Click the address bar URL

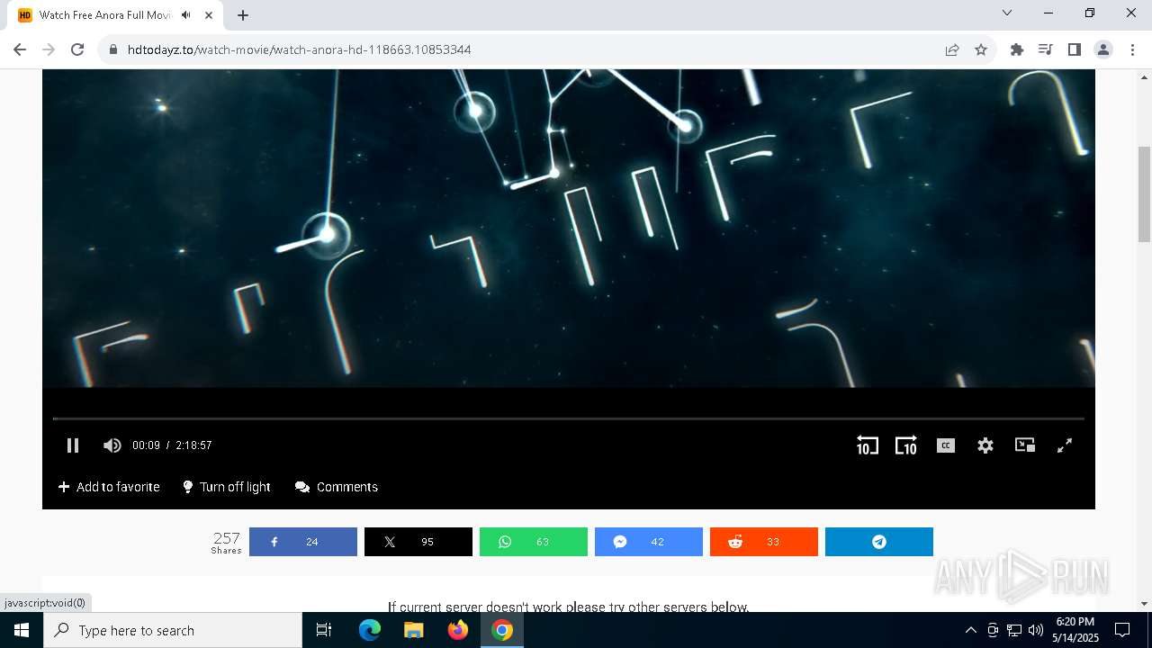(x=300, y=49)
